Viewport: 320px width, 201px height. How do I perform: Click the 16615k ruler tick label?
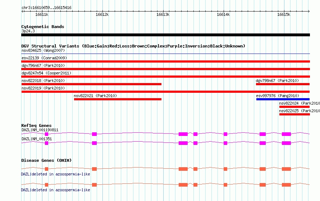click(284, 14)
